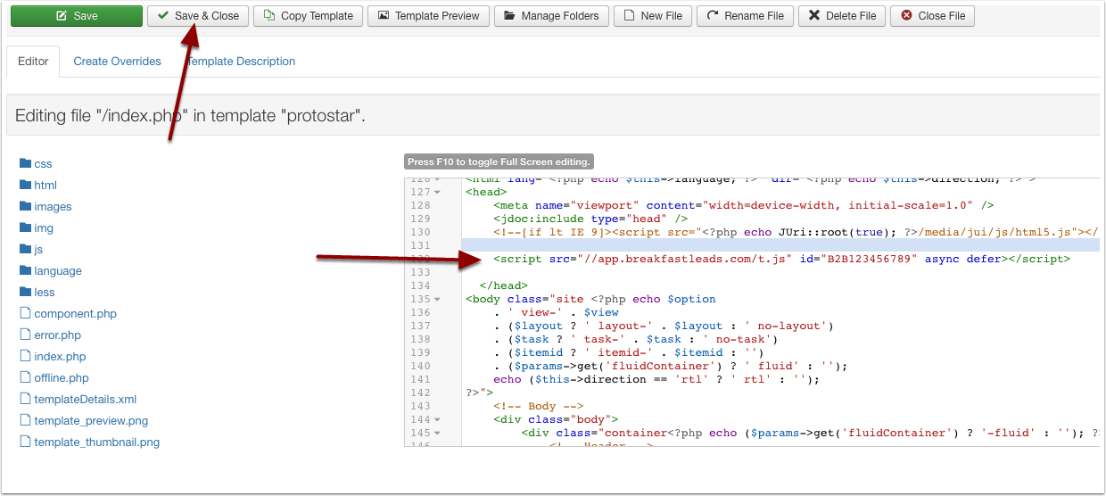Collapse the code fold at line 145

[x=438, y=433]
